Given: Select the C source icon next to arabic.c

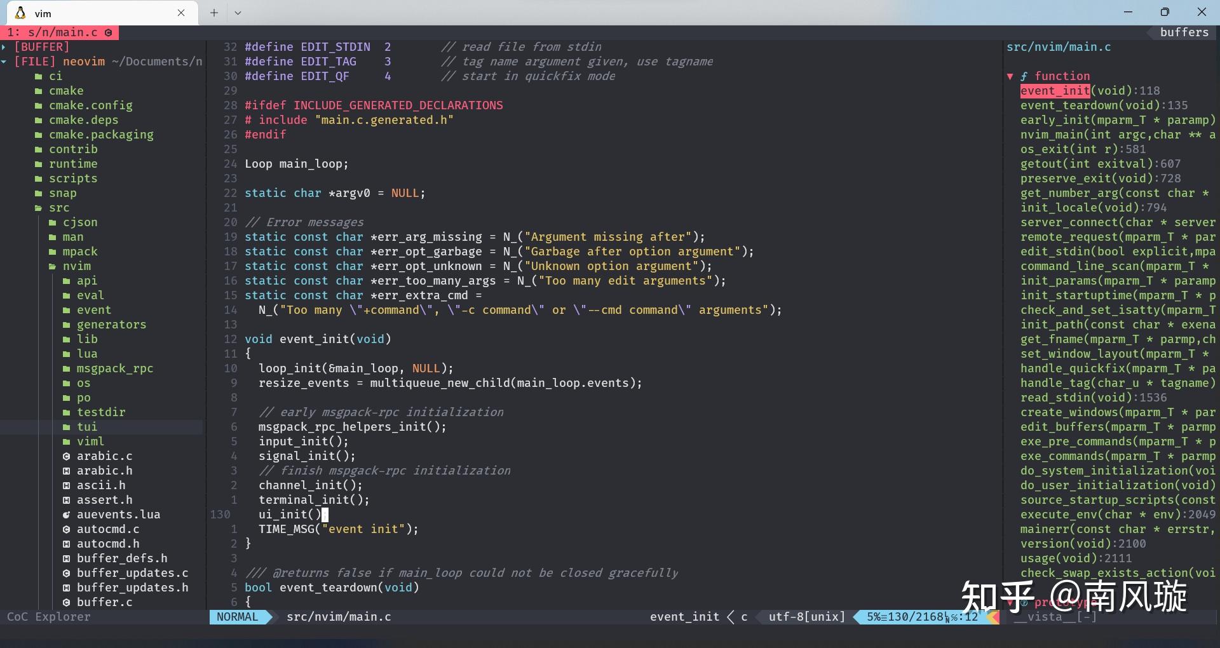Looking at the screenshot, I should 66,456.
